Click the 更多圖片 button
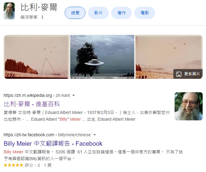This screenshot has height=172, width=206. 188,74
